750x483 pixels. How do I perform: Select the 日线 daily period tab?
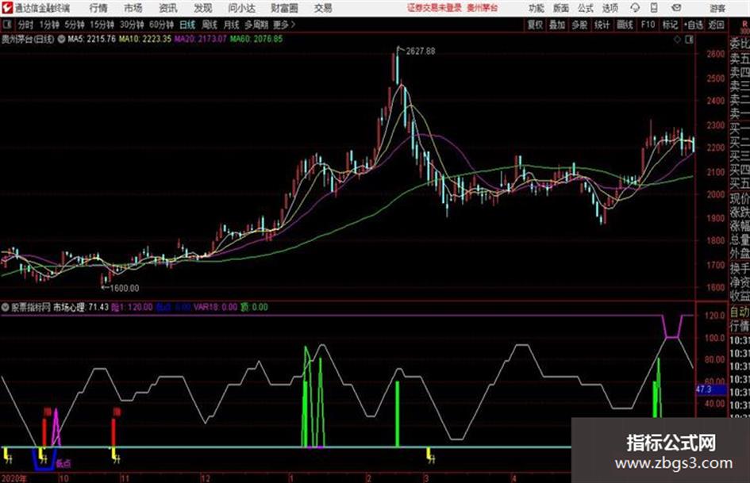pyautogui.click(x=187, y=25)
